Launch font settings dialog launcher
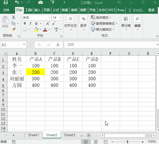Viewport: 159px width, 144px height. click(61, 36)
